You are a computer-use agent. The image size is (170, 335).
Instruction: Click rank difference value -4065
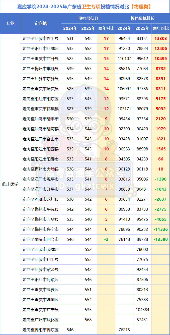pyautogui.click(x=161, y=219)
